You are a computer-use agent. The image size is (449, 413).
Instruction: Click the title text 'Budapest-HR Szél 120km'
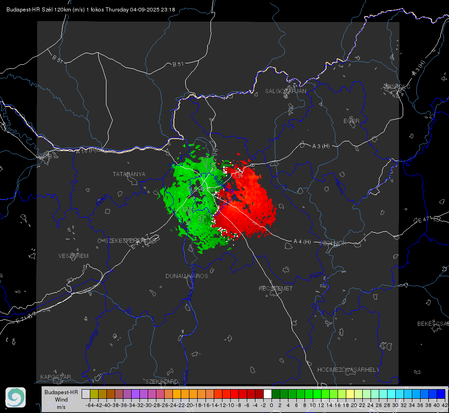tap(39, 10)
